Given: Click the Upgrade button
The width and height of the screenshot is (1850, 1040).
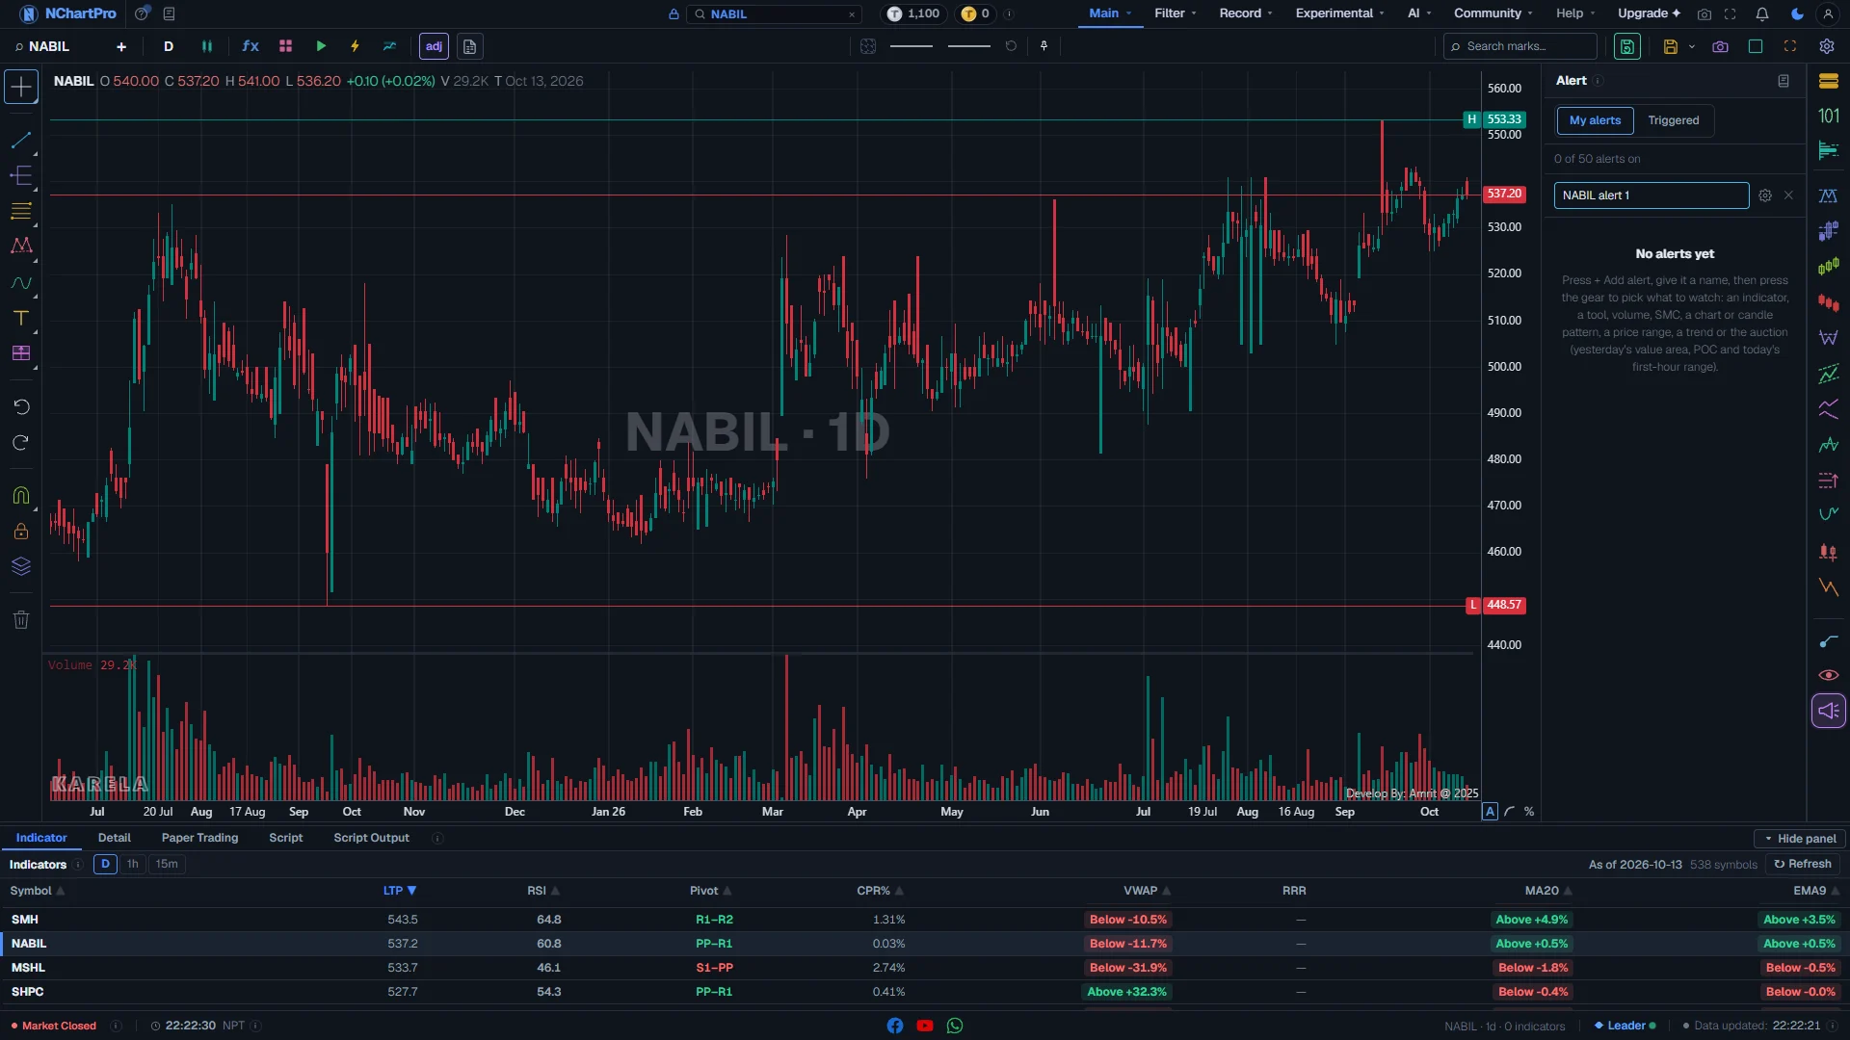Looking at the screenshot, I should point(1649,13).
